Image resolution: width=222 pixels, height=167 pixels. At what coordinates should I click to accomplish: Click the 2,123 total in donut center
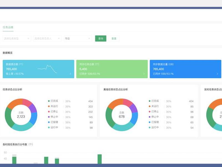pyautogui.click(x=21, y=117)
